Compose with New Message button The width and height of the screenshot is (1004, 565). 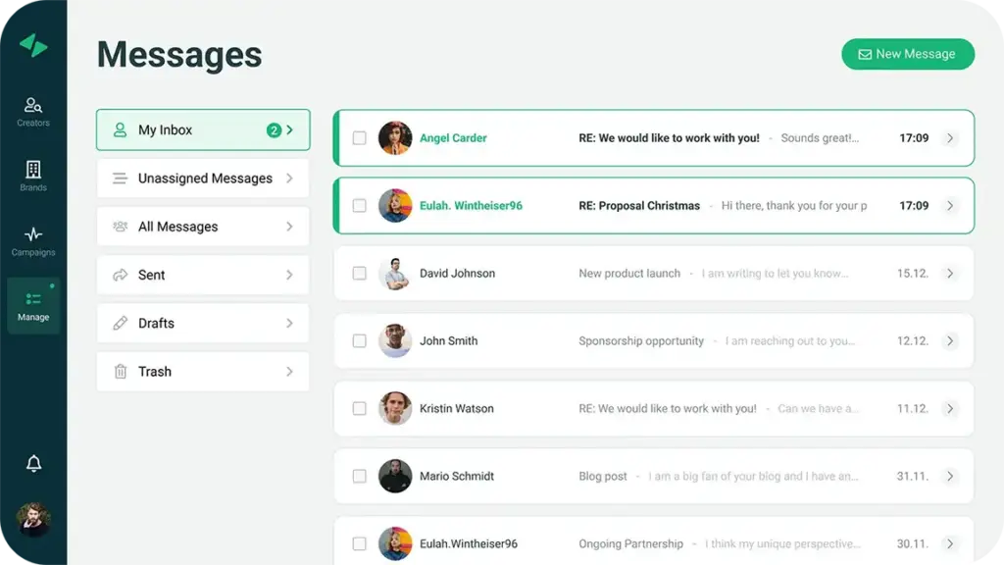point(907,55)
